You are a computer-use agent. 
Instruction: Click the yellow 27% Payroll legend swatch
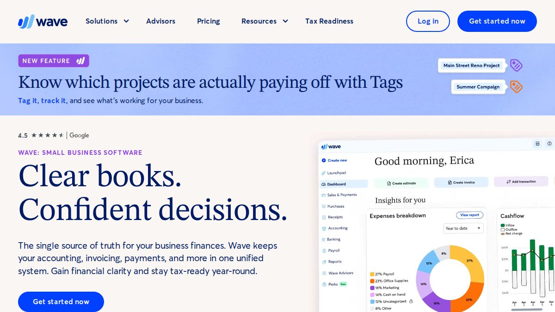tap(372, 274)
